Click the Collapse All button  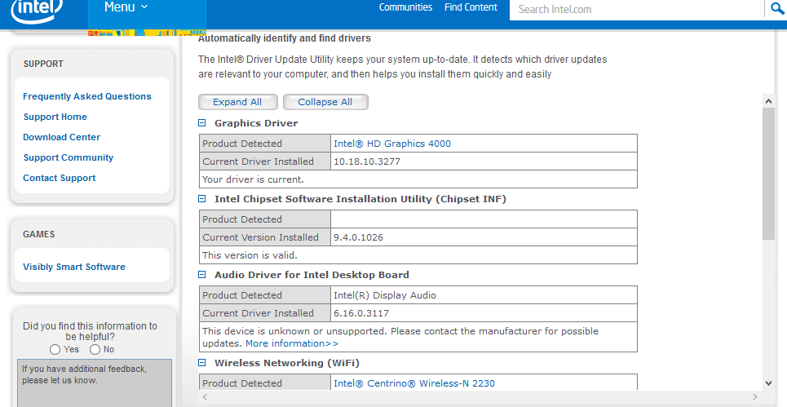pyautogui.click(x=325, y=102)
